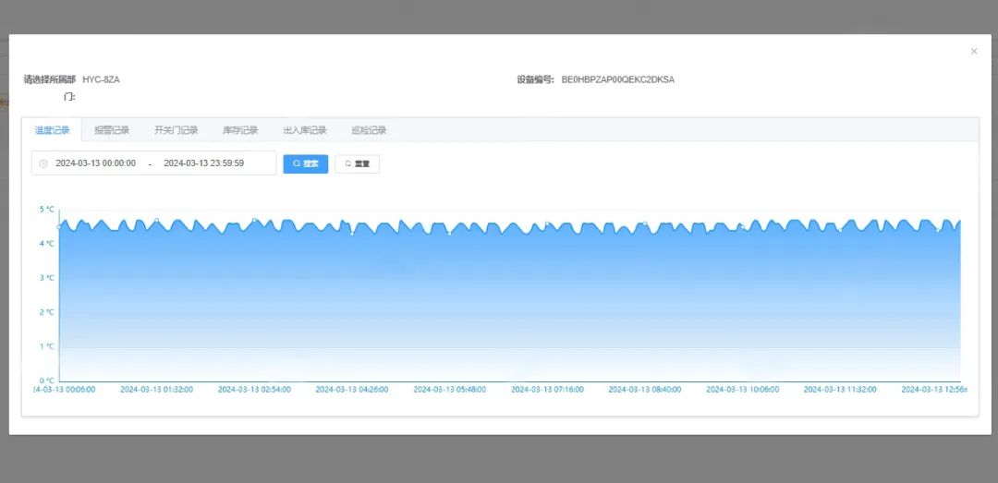This screenshot has height=483, width=998.
Task: Switch to the 温度记录 tab
Action: (x=52, y=130)
